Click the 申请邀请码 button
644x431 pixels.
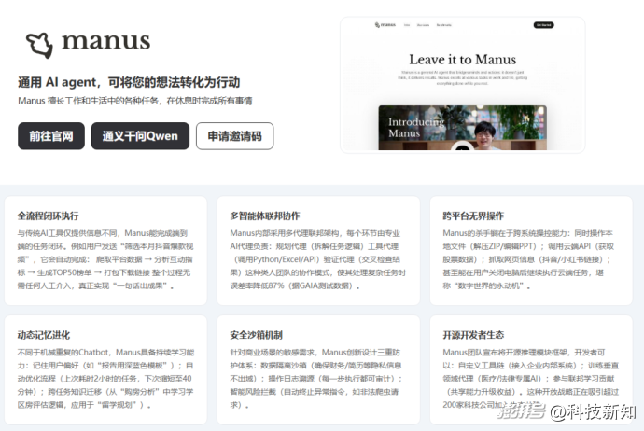click(x=234, y=136)
